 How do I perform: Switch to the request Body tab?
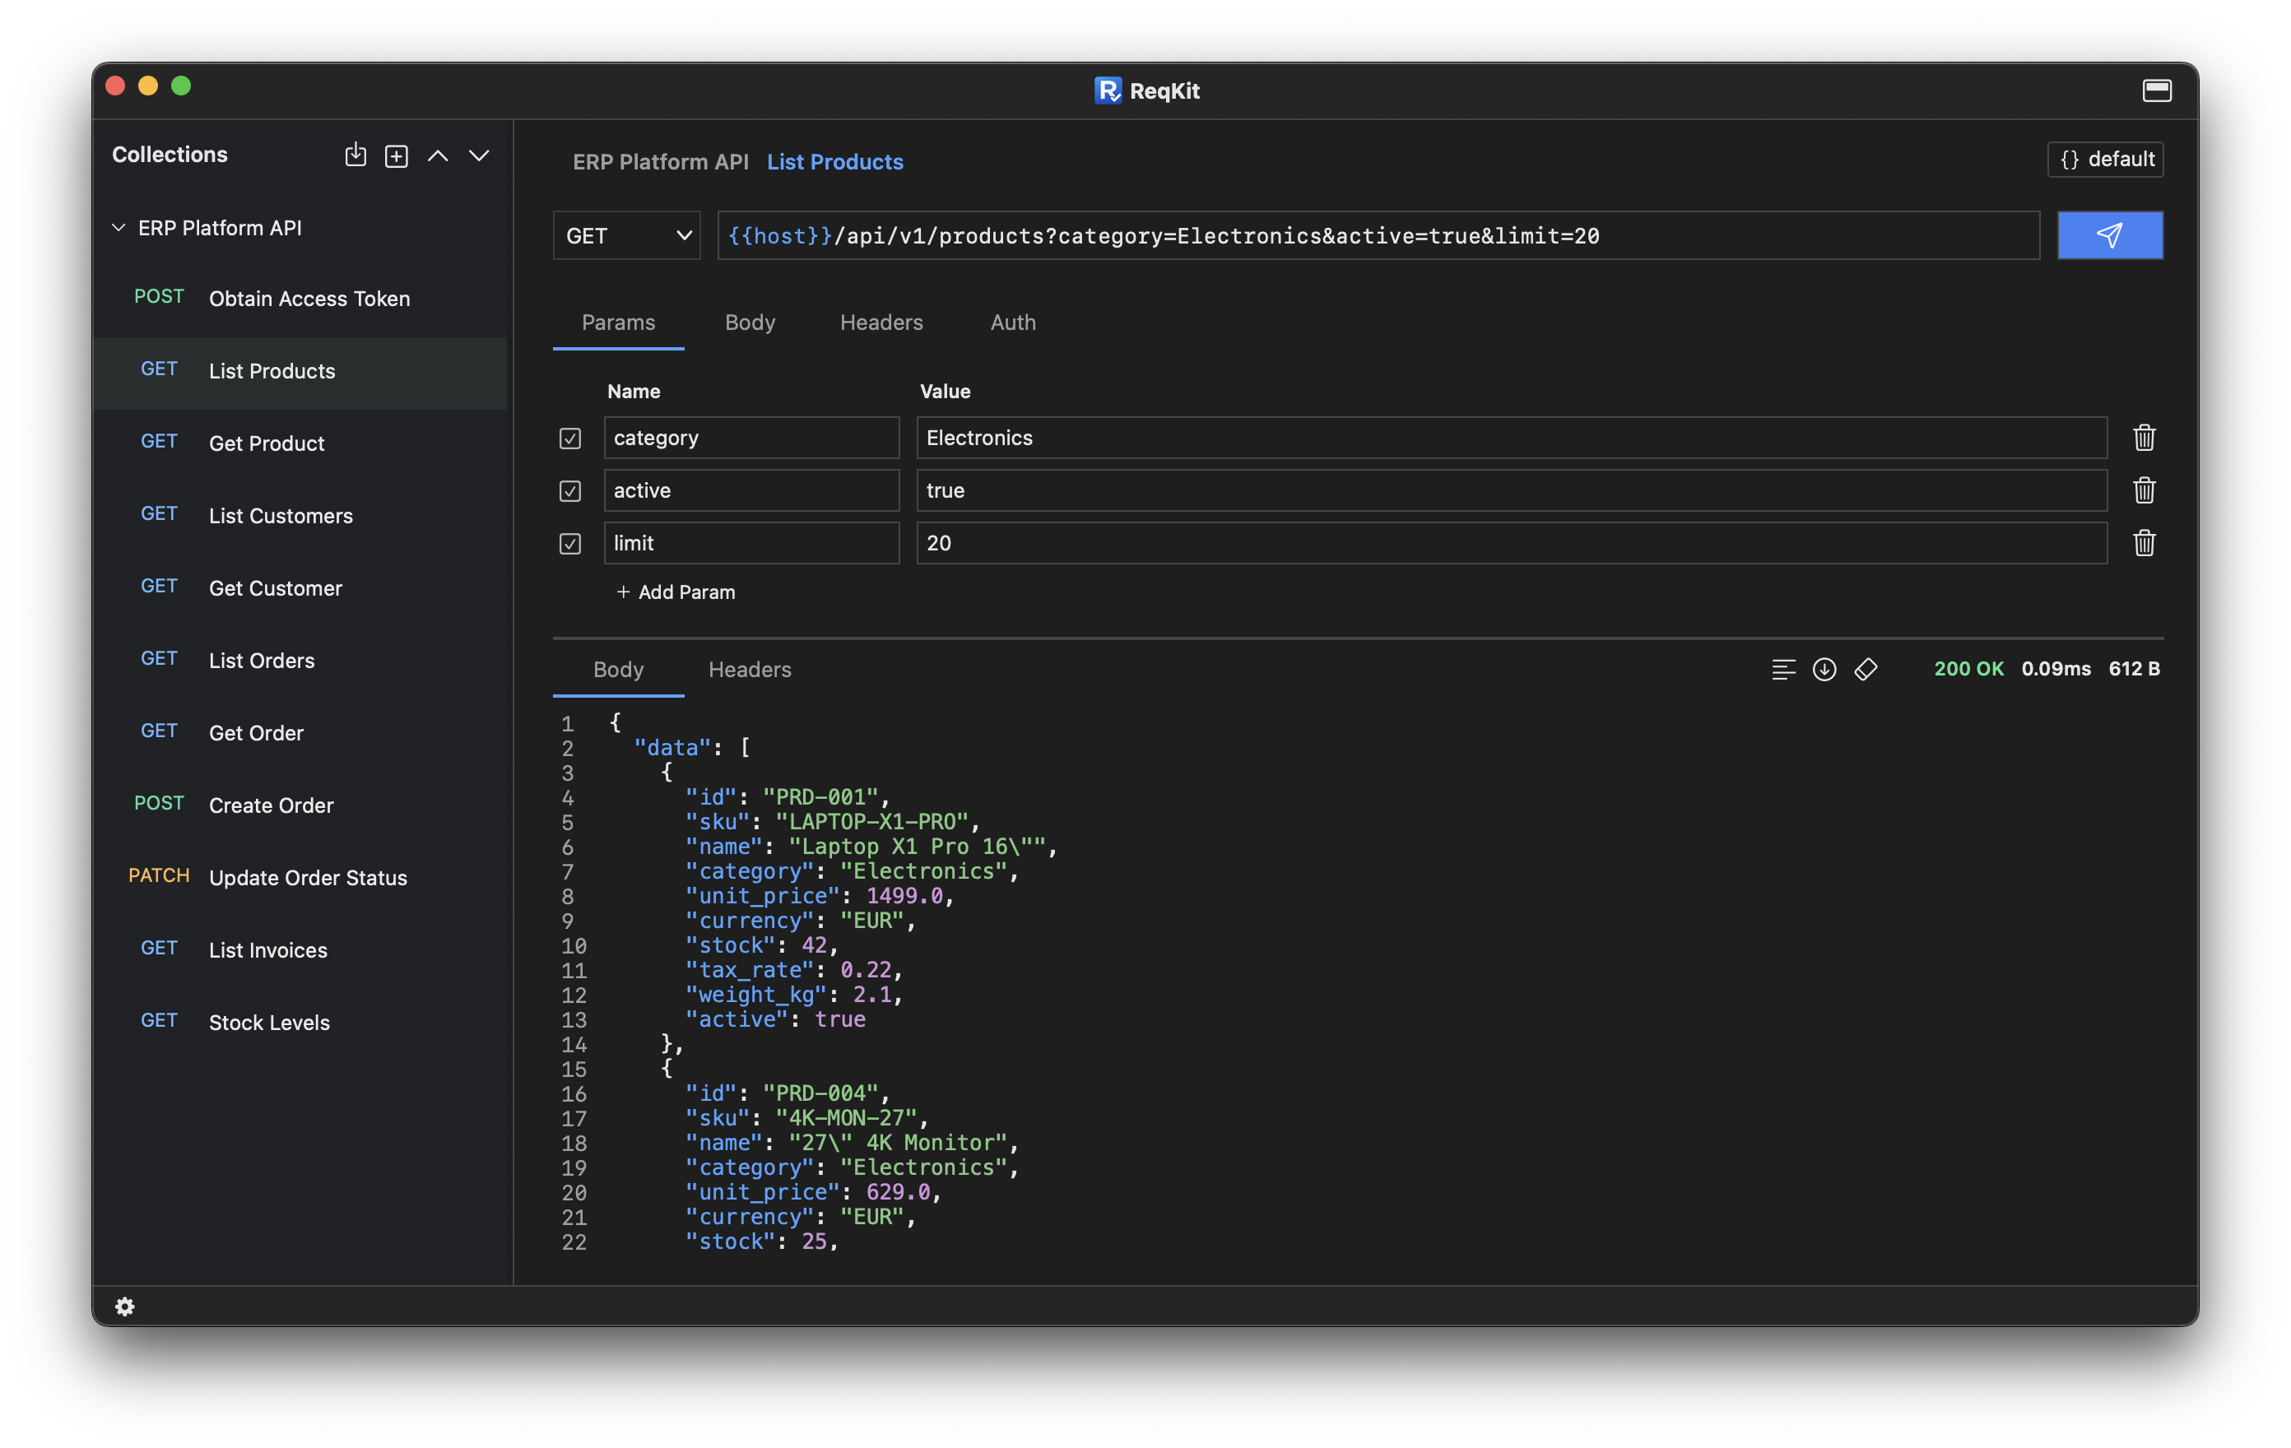coord(750,323)
